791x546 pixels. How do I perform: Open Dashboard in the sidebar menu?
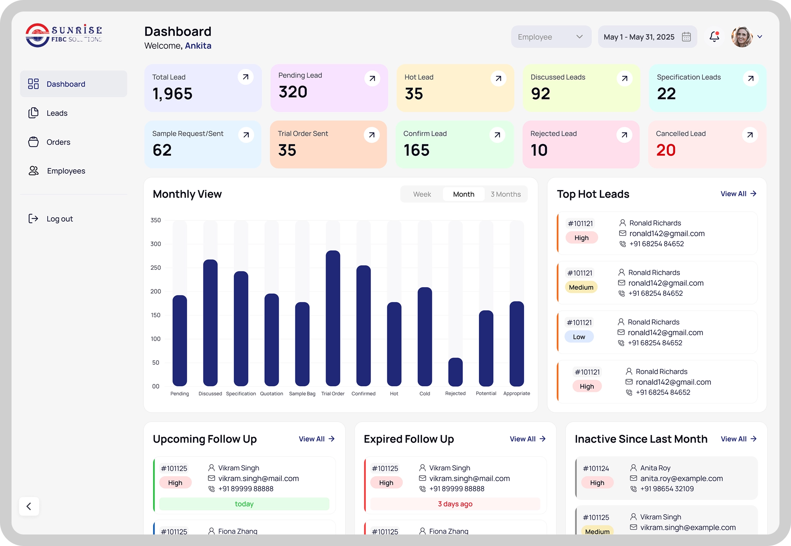(x=73, y=84)
